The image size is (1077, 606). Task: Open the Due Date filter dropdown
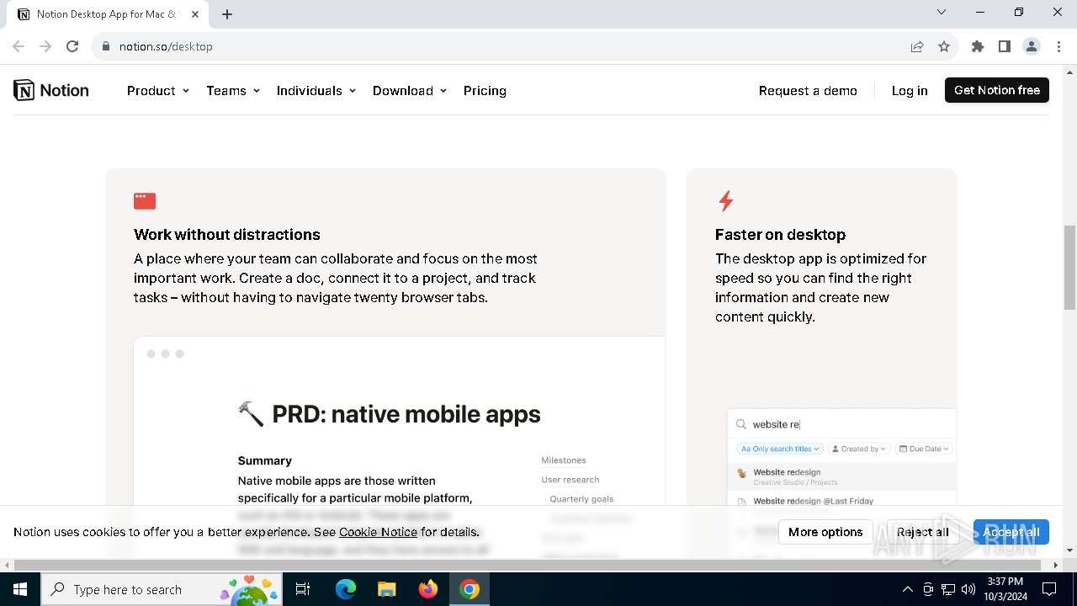(x=924, y=449)
